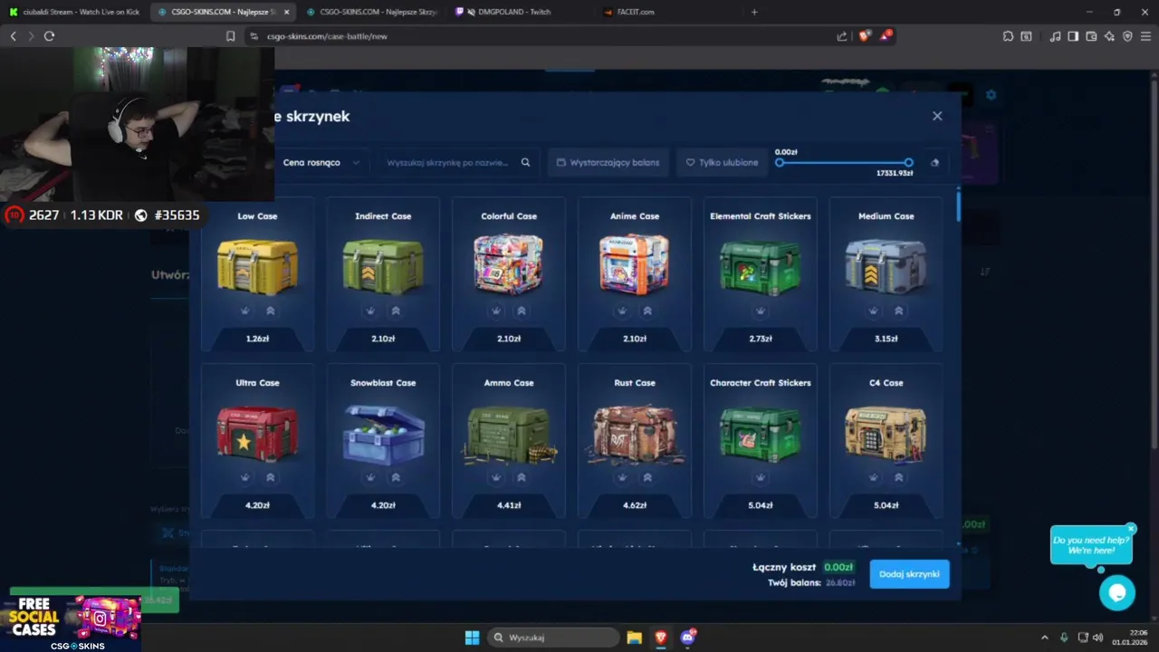
Task: Go back with the browser back arrow
Action: coord(13,36)
